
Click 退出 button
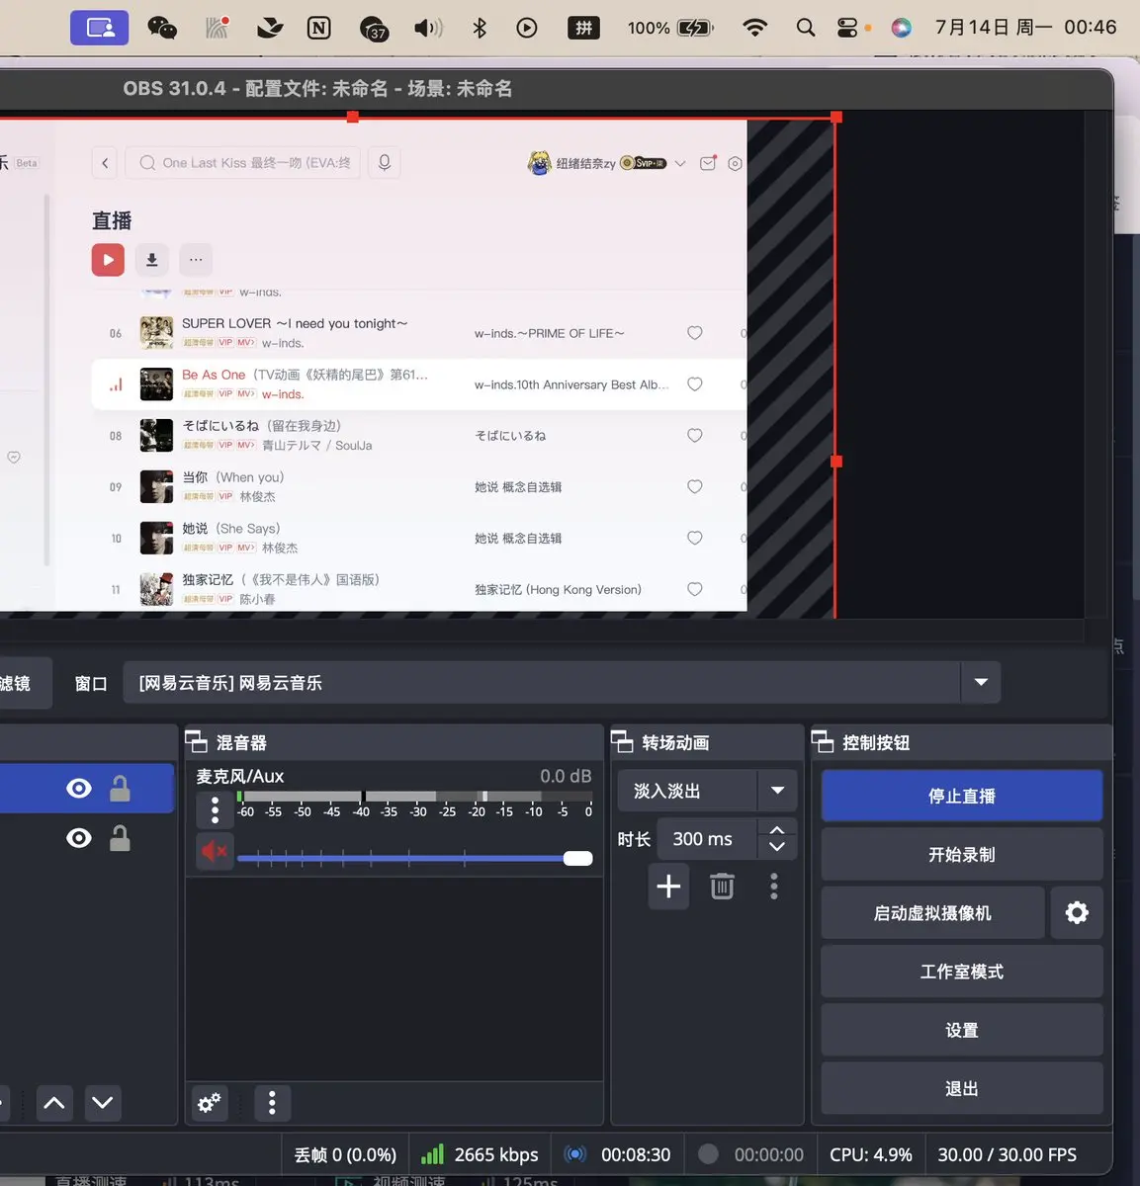pyautogui.click(x=962, y=1087)
